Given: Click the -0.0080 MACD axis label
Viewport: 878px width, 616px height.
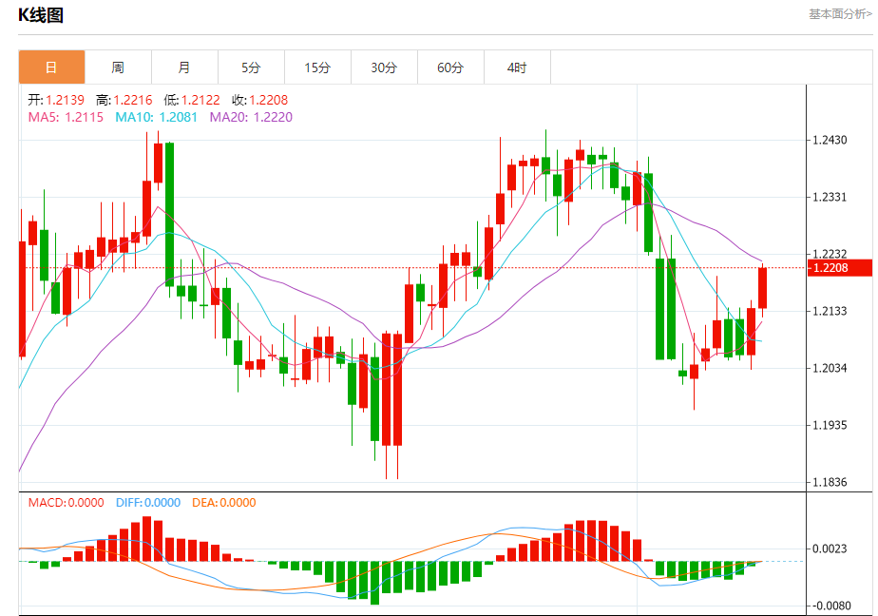Looking at the screenshot, I should (x=830, y=606).
